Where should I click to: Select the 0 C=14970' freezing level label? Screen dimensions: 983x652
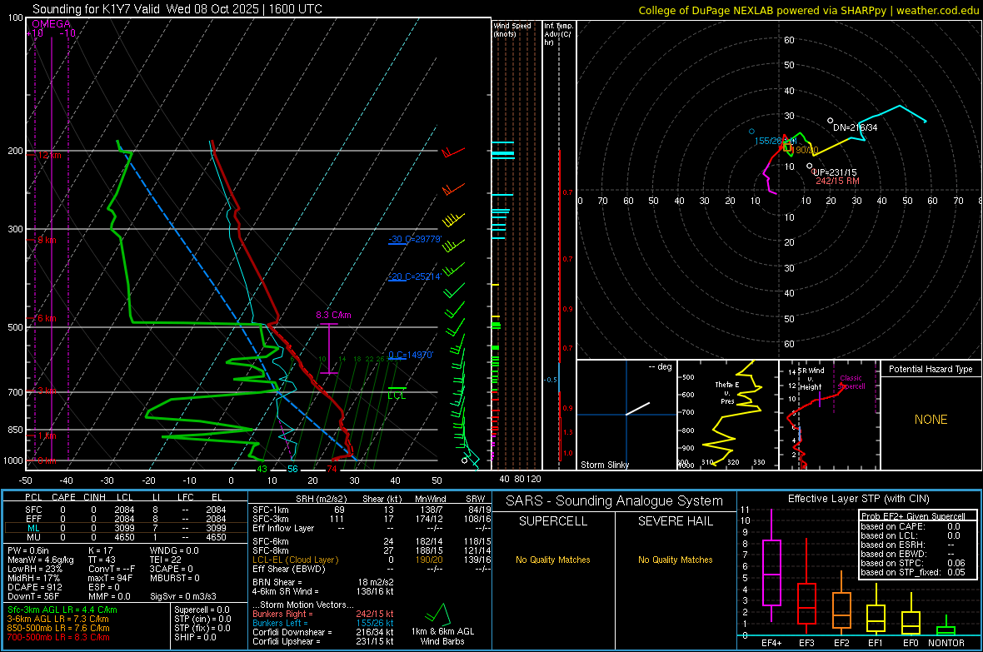click(411, 355)
